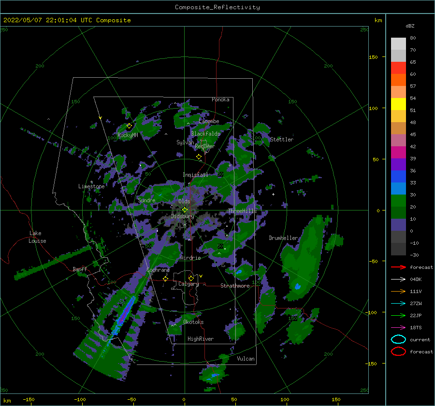
Task: Click the yellow diamond marker below Cochrane
Action: click(166, 279)
